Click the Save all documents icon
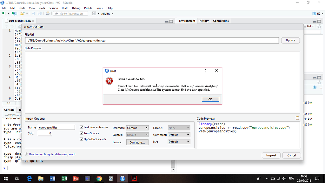This screenshot has width=325, height=183. [x=39, y=13]
